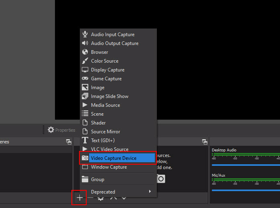Open the Properties button
The height and width of the screenshot is (208, 280).
pos(62,130)
